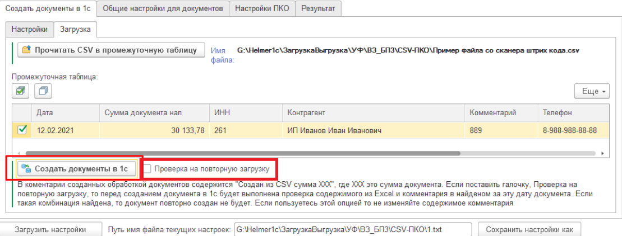
Task: Click the right arrow of horizontal scrollbar
Action: pyautogui.click(x=602, y=153)
